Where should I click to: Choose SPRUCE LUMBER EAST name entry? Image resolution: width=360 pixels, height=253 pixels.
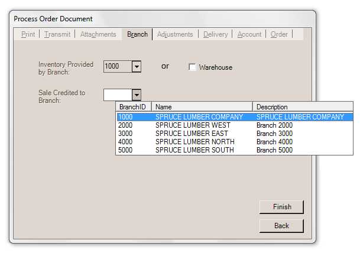pyautogui.click(x=192, y=134)
